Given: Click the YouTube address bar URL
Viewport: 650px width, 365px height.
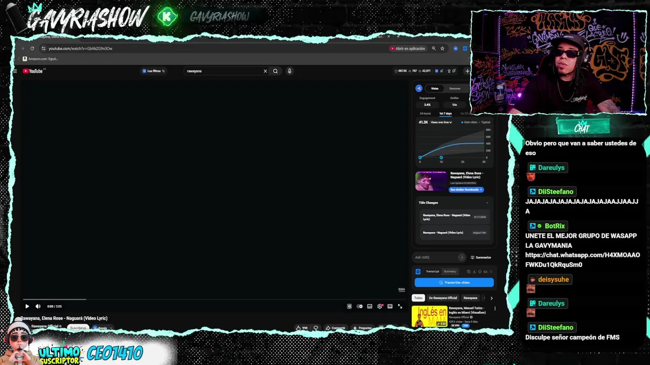Looking at the screenshot, I should point(80,49).
